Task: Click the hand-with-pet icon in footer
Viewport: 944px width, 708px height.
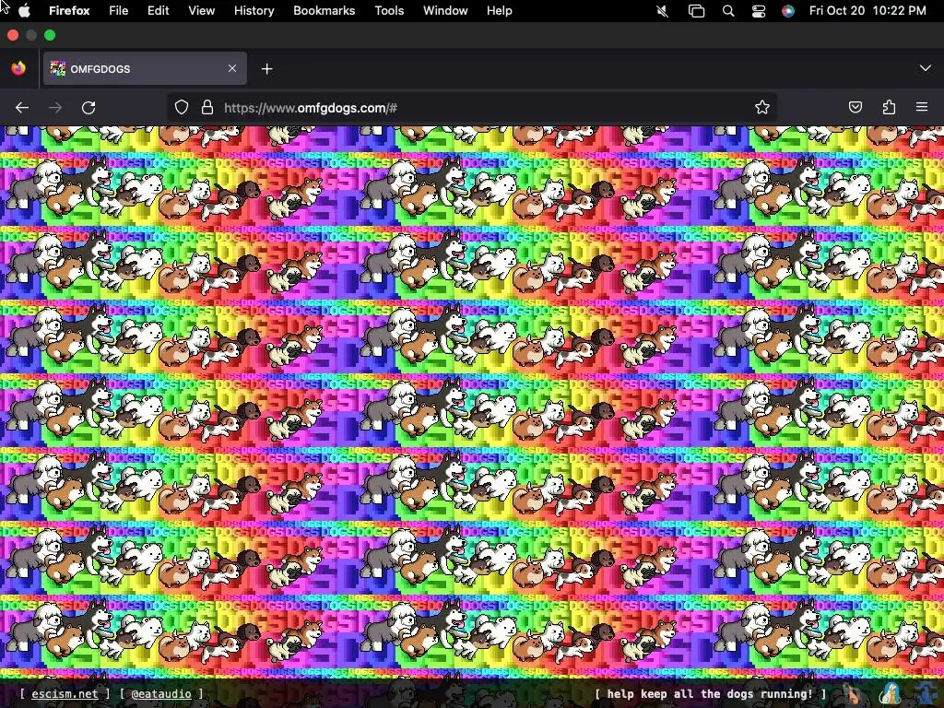Action: coord(853,693)
